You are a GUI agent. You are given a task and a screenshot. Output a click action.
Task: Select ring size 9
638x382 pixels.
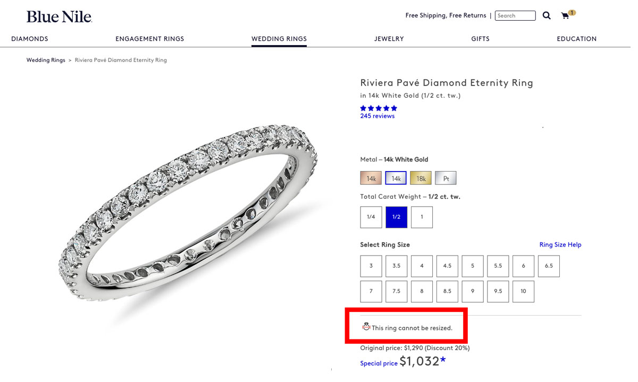click(473, 291)
